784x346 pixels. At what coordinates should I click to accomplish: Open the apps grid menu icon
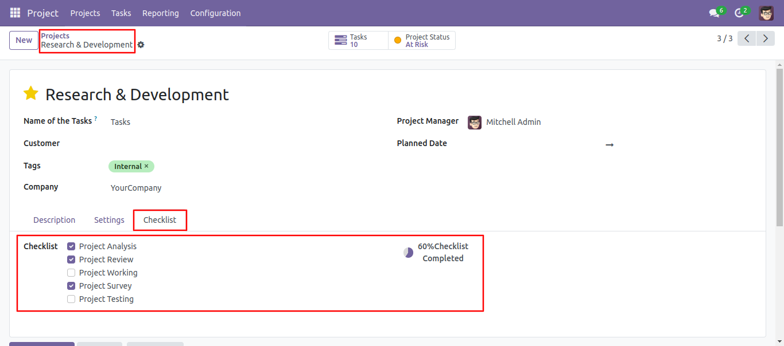pyautogui.click(x=15, y=13)
